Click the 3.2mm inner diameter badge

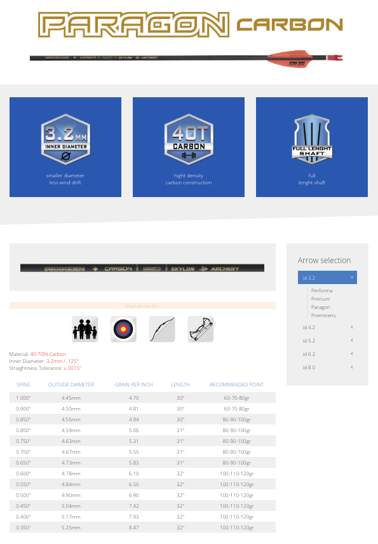coord(65,139)
